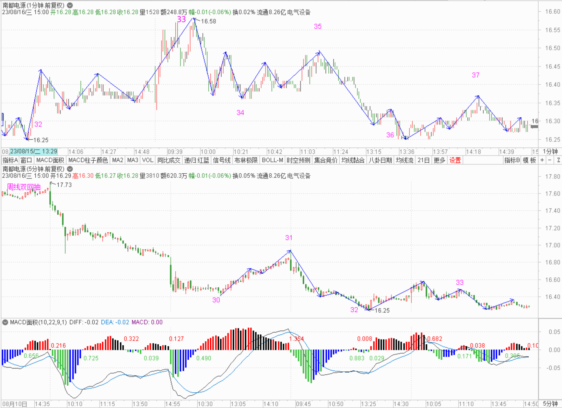Click the 周线双回抽 signal label
Image resolution: width=562 pixels, height=408 pixels.
(x=24, y=187)
